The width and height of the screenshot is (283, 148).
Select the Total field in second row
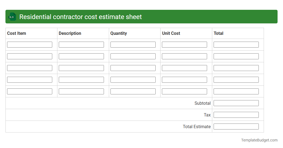[236, 56]
